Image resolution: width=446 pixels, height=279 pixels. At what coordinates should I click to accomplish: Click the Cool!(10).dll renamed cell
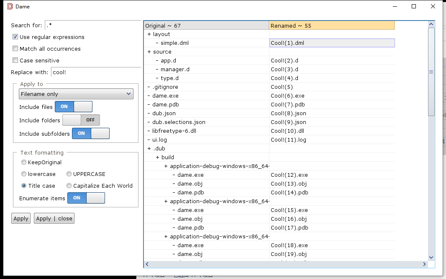pyautogui.click(x=332, y=131)
